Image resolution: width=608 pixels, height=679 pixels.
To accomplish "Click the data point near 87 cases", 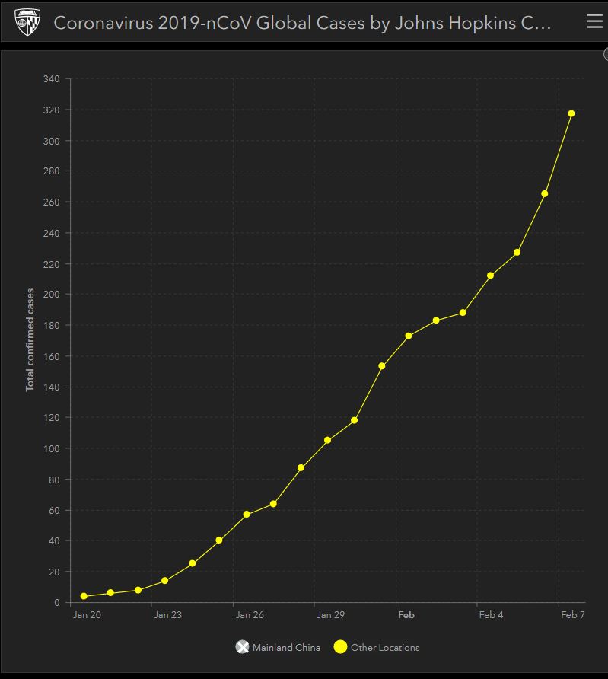I will click(x=301, y=467).
